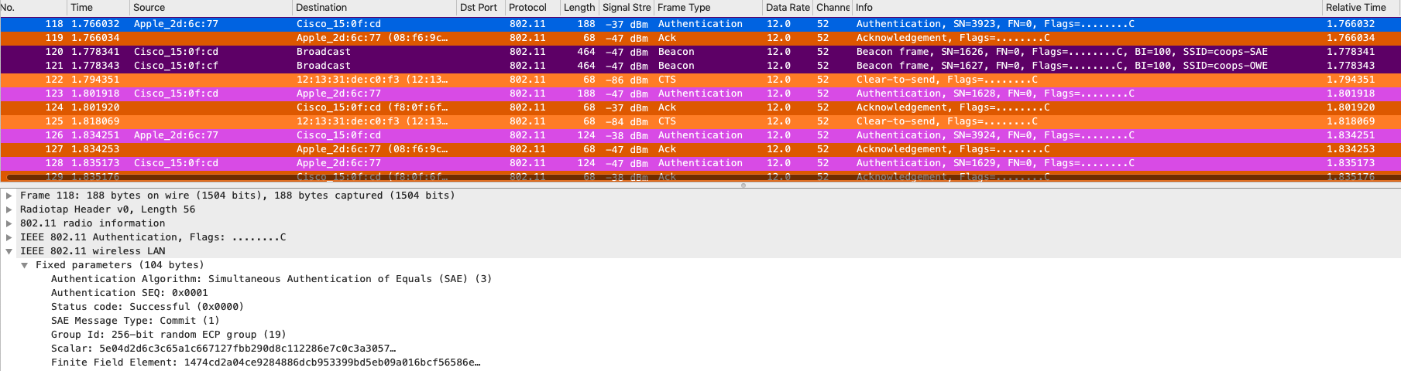Expand the Frame 118 details row

[9, 196]
